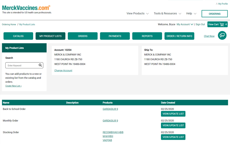Click the shopping cart icon
The width and height of the screenshot is (230, 144).
[222, 24]
